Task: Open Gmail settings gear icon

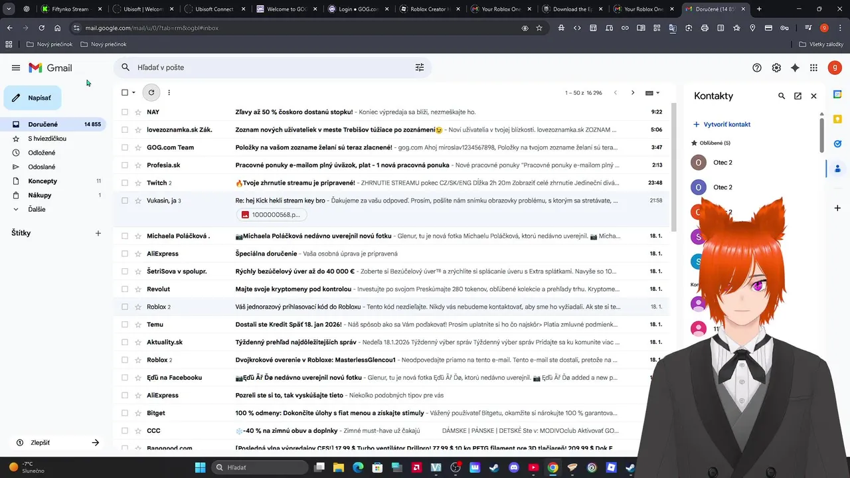Action: [x=776, y=68]
